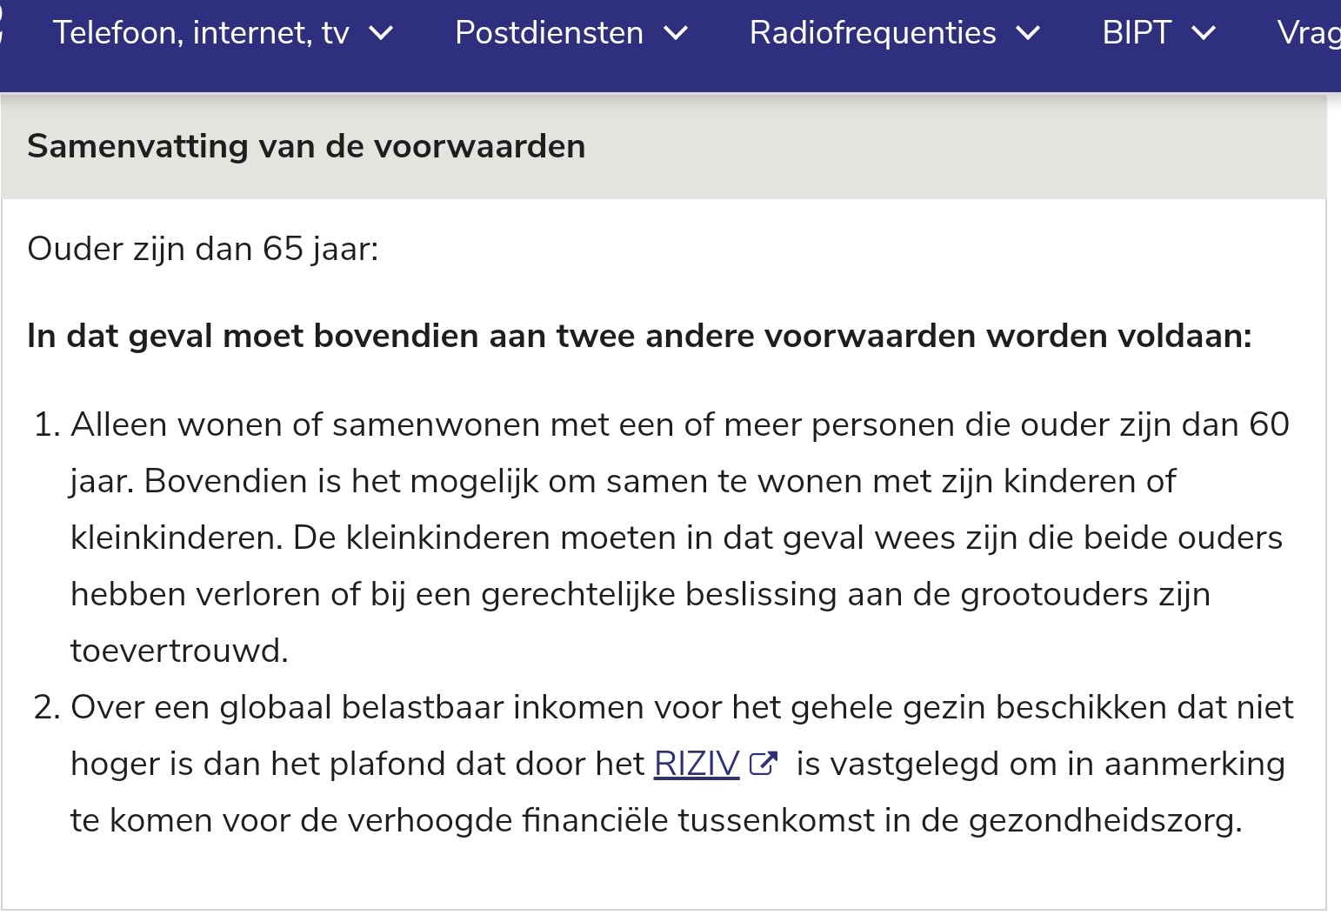Select the Radiofrequenties navigation item

tap(872, 33)
